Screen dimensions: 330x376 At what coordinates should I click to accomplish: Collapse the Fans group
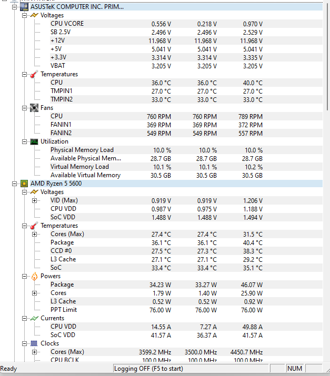click(x=25, y=108)
